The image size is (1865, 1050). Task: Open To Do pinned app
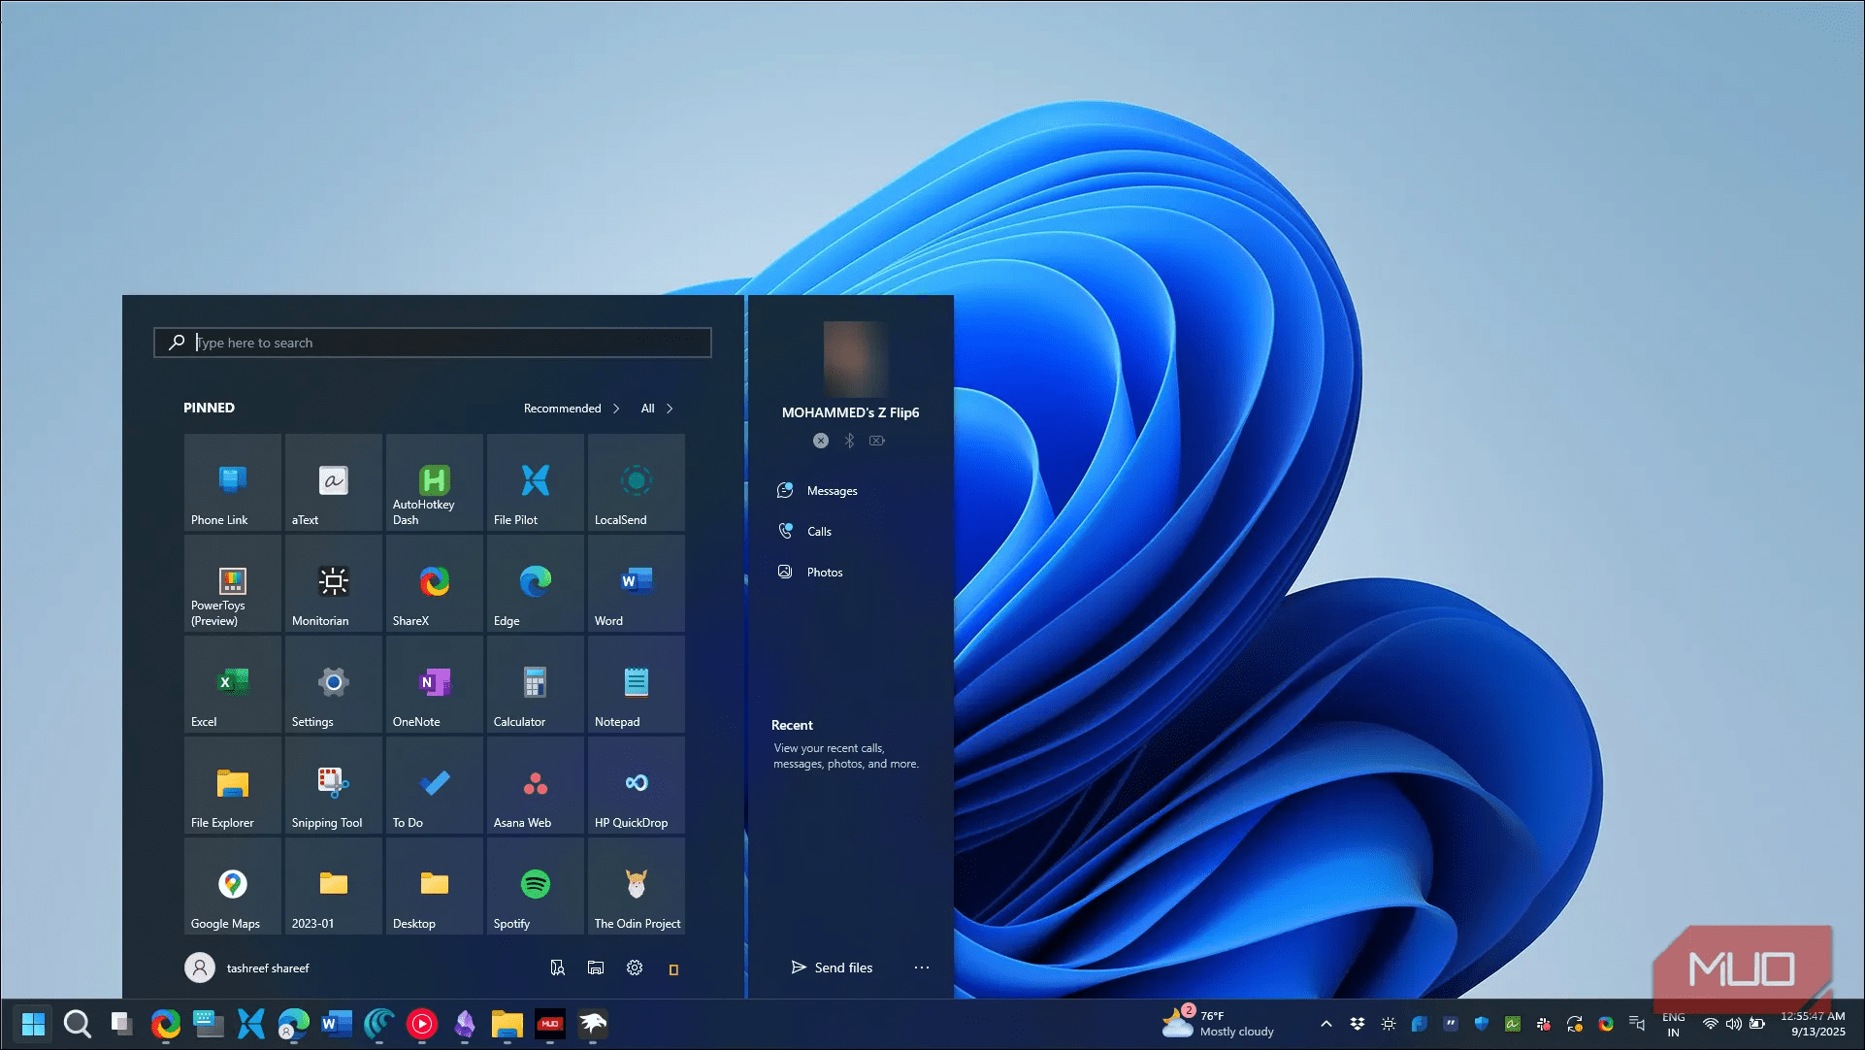tap(435, 785)
